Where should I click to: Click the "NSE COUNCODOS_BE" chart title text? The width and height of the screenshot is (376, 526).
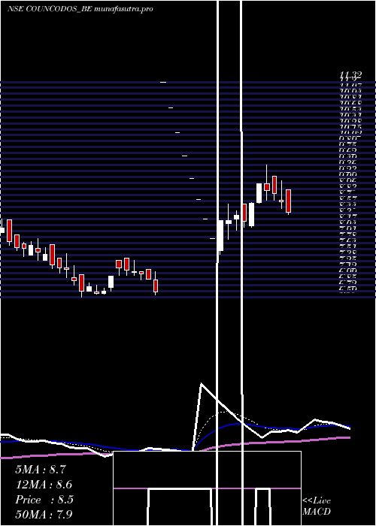[x=50, y=9]
